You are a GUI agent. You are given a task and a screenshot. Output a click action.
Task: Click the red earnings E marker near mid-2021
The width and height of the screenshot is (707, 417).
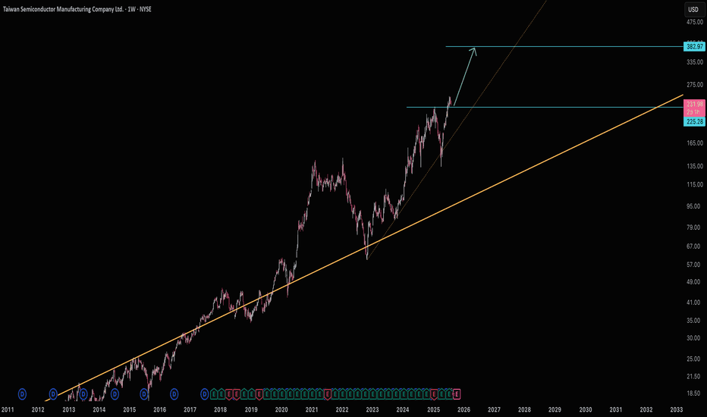(x=328, y=394)
